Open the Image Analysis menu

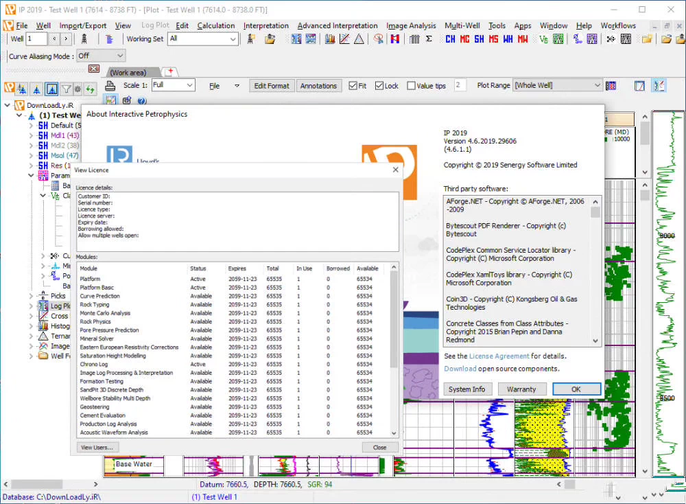coord(411,26)
